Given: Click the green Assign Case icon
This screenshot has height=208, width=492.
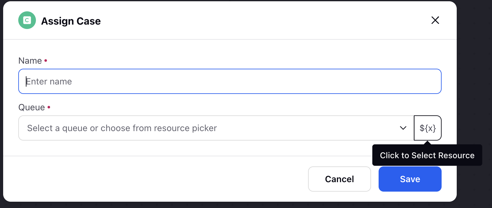Looking at the screenshot, I should pyautogui.click(x=27, y=20).
